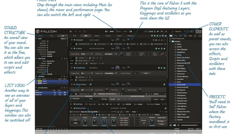Open the music note tab in browser
238x134 pixels.
(195, 36)
